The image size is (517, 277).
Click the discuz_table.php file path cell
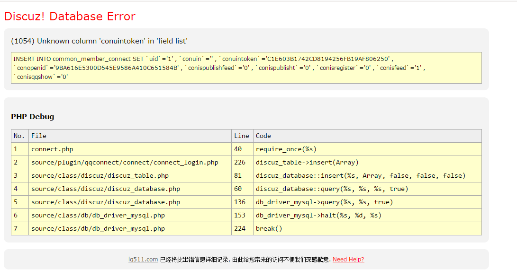(x=100, y=176)
